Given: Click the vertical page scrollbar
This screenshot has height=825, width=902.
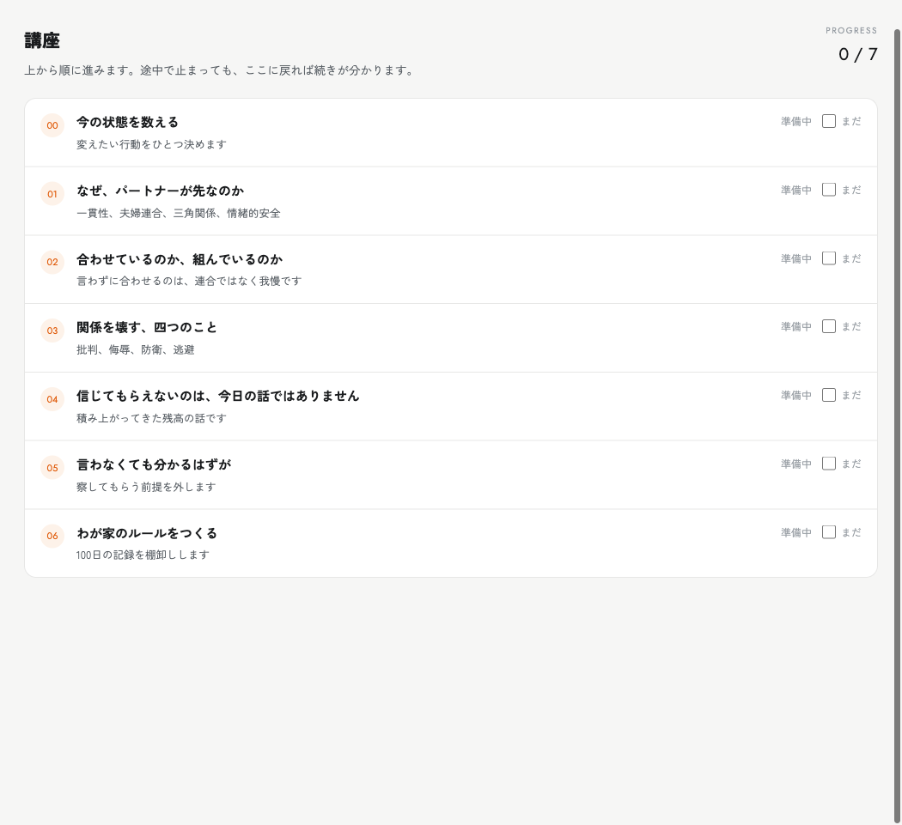Looking at the screenshot, I should pyautogui.click(x=898, y=426).
